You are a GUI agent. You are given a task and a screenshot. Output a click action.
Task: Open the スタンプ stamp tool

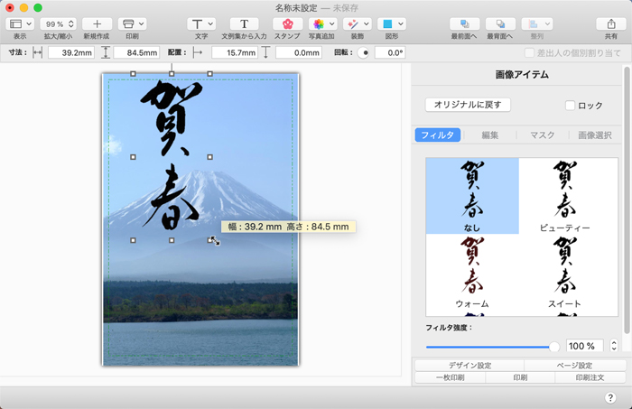(x=288, y=23)
